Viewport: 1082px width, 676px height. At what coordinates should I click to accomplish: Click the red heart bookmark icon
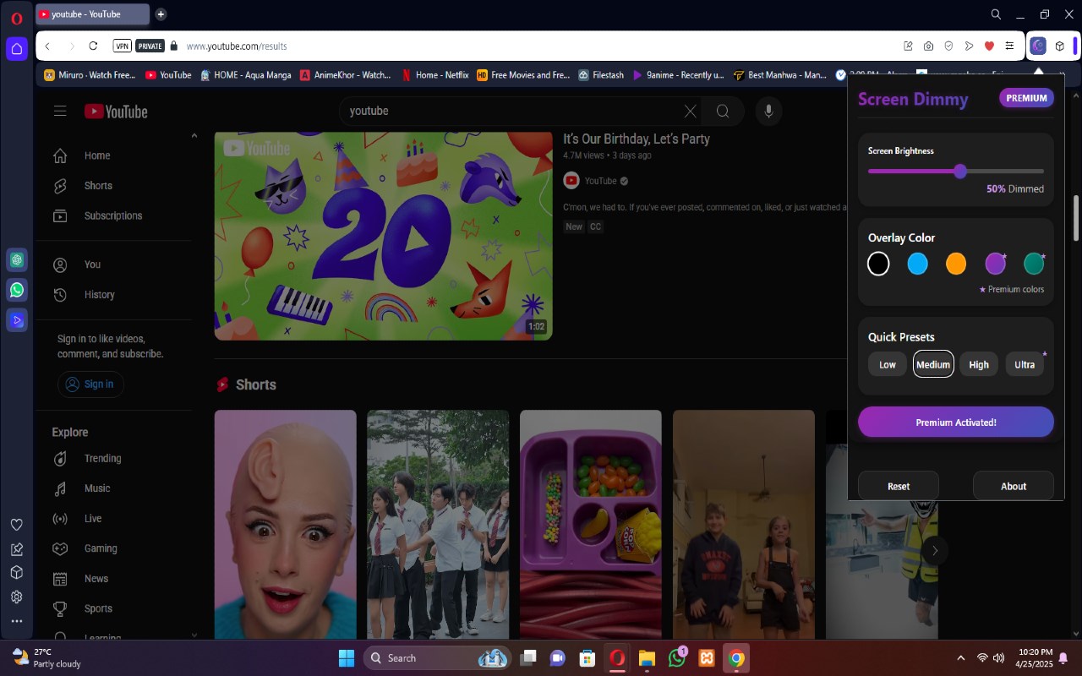989,46
